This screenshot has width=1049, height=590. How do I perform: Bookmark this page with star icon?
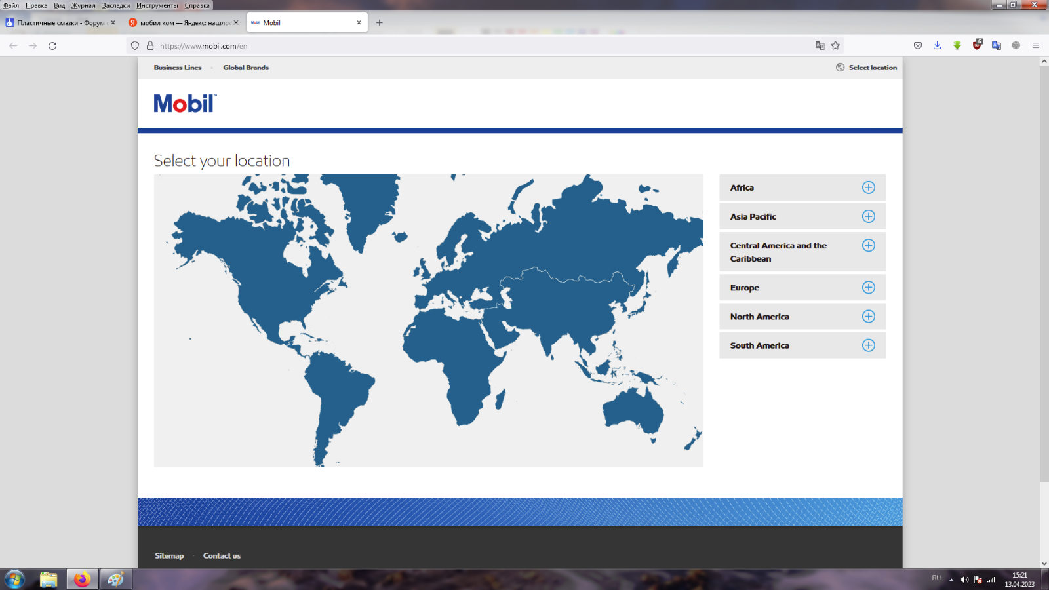coord(835,45)
